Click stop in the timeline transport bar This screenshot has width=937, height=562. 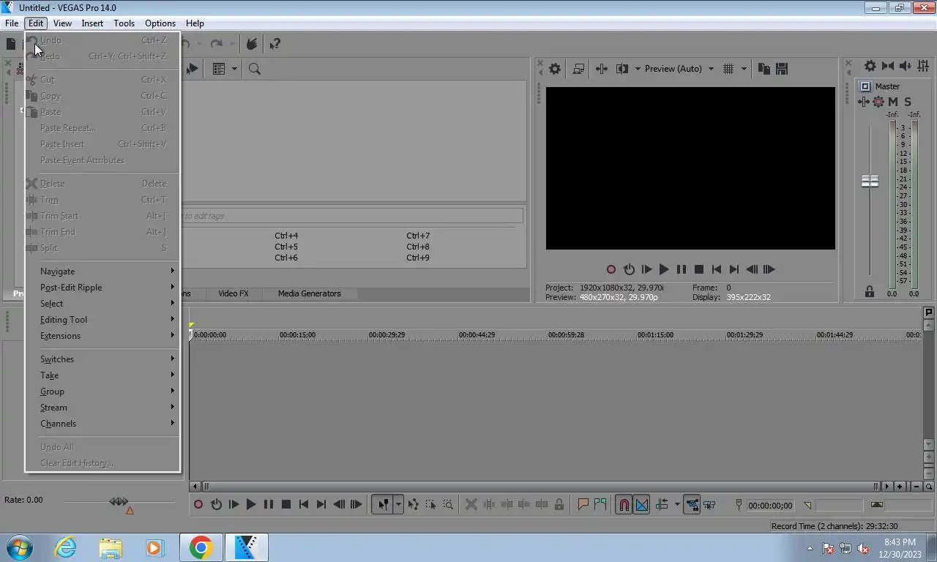pyautogui.click(x=286, y=504)
